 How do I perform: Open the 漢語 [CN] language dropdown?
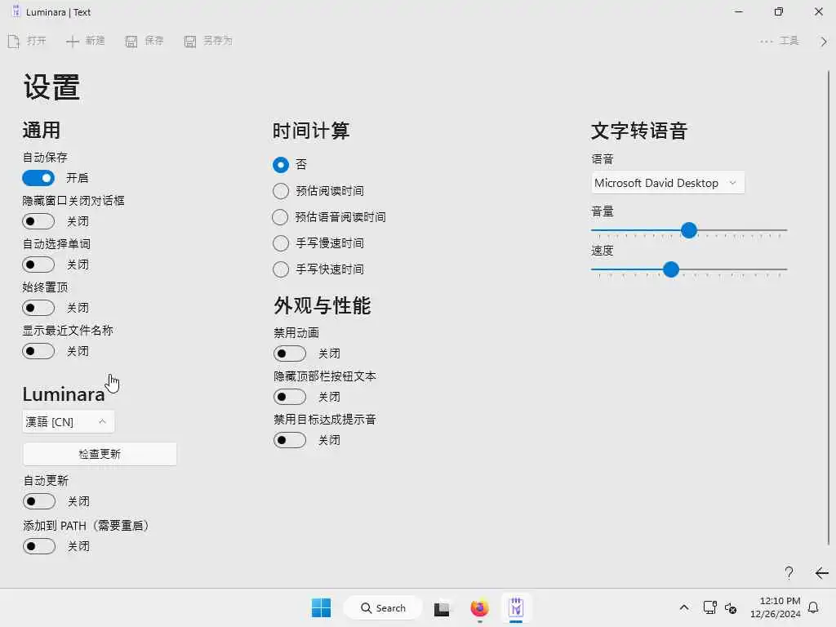69,422
